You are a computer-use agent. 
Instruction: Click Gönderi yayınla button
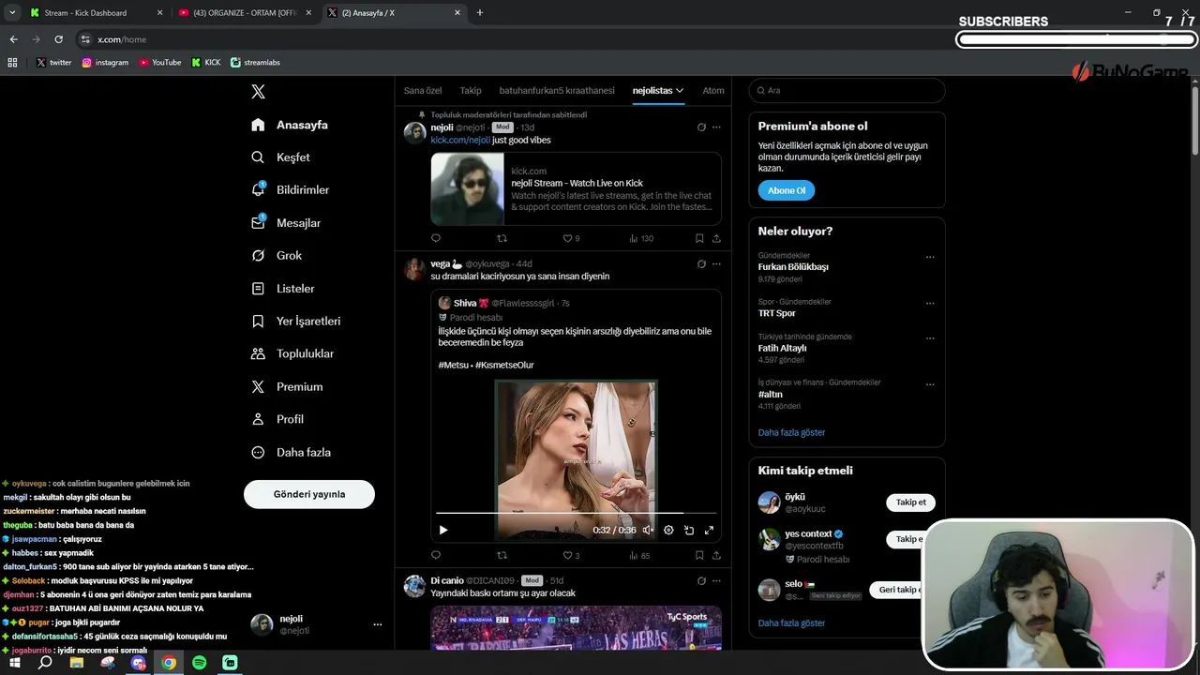[309, 494]
